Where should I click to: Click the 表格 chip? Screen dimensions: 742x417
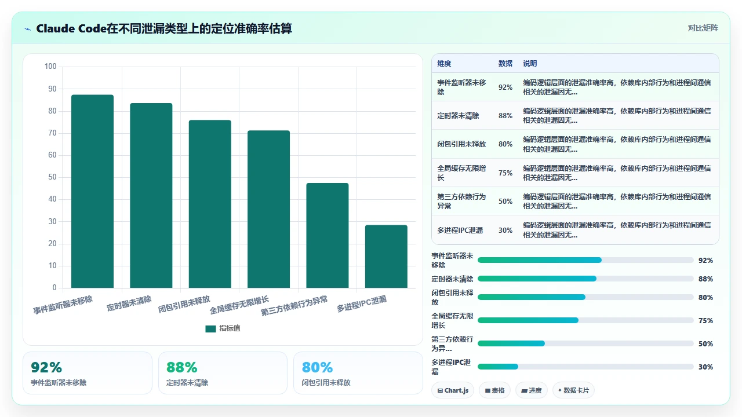pos(494,390)
